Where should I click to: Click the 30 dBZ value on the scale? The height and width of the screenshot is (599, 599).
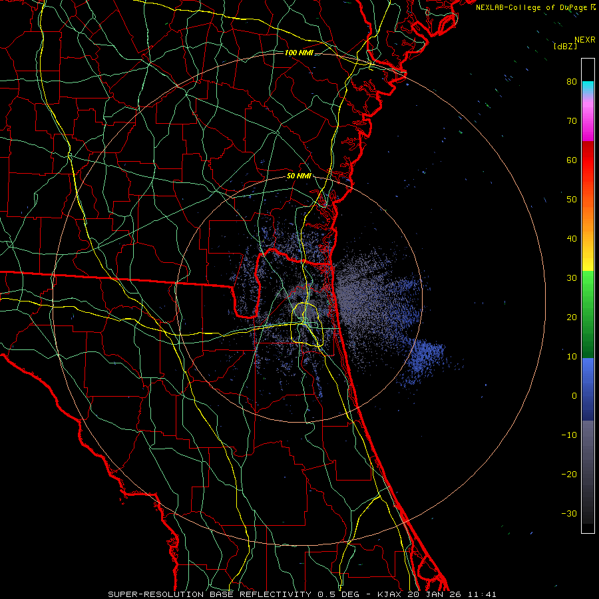(x=572, y=278)
